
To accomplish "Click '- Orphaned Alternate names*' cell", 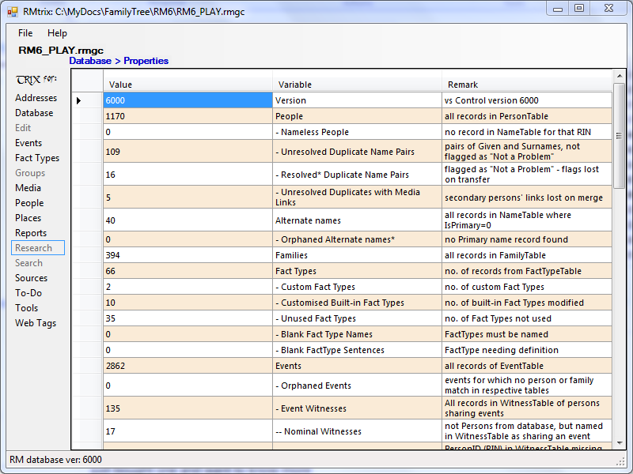I will (358, 239).
